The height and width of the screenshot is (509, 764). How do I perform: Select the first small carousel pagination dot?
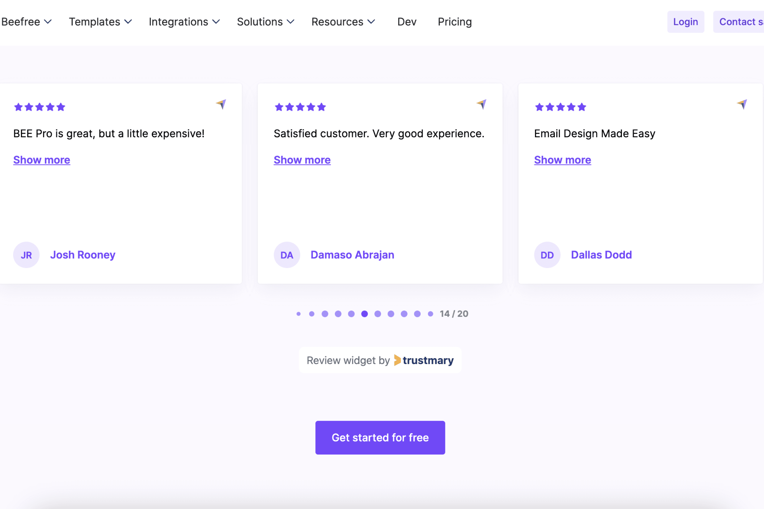pos(299,314)
